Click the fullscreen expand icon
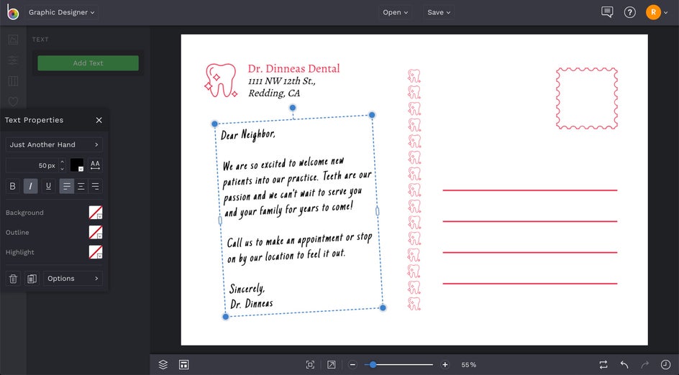This screenshot has height=375, width=679. coord(332,365)
